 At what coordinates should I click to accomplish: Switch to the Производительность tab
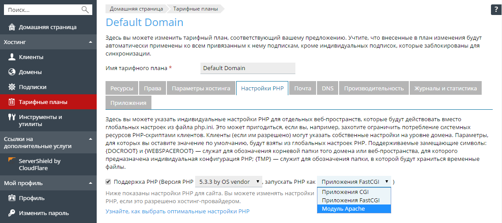[x=374, y=88]
